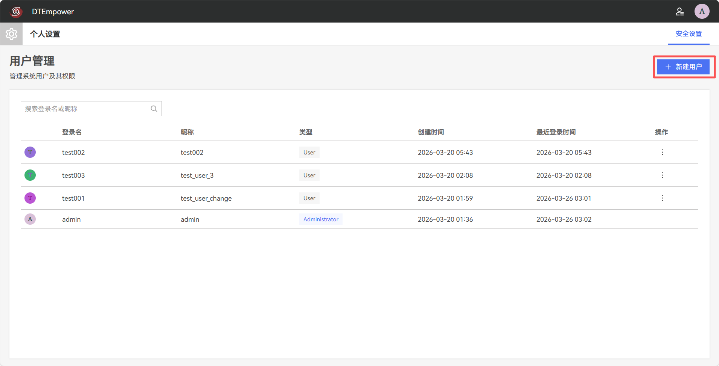
Task: Open the account avatar 'A' menu
Action: [702, 11]
